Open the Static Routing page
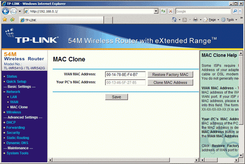This screenshot has height=164, width=245. [x=18, y=138]
